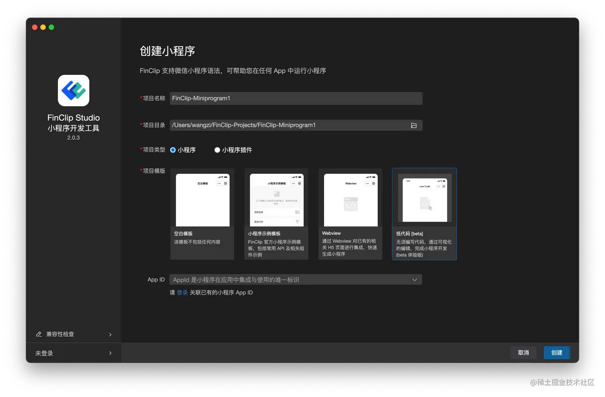
Task: Choose the 空白模版 template card
Action: click(x=202, y=214)
